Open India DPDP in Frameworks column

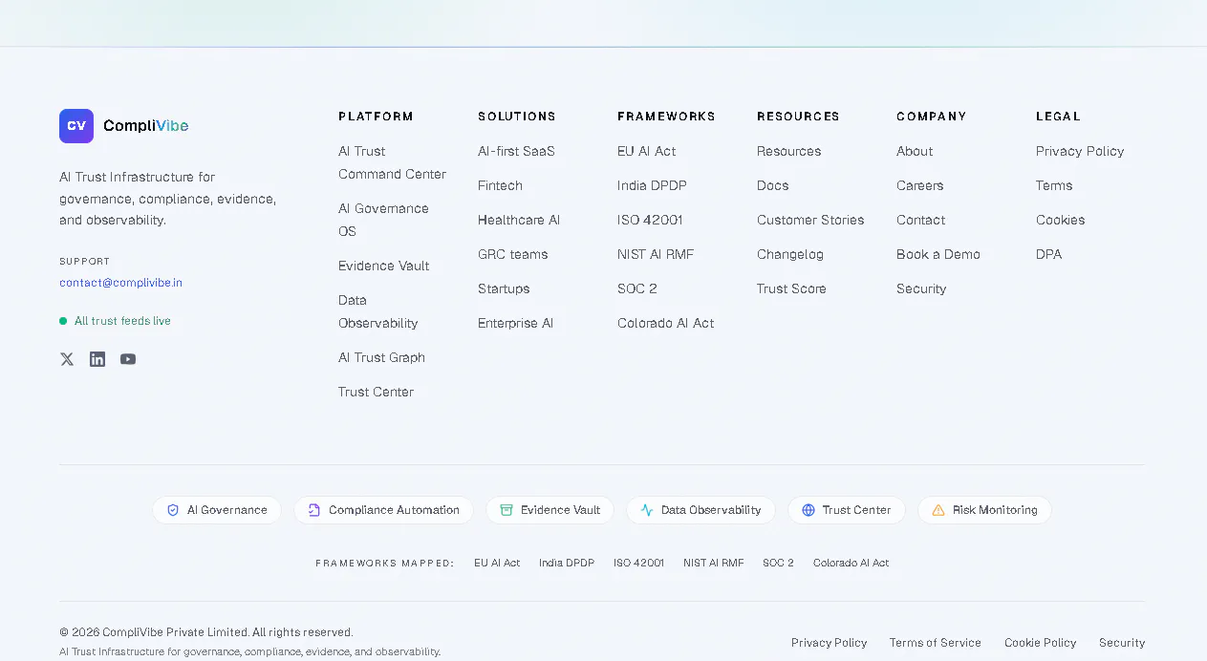(x=652, y=185)
